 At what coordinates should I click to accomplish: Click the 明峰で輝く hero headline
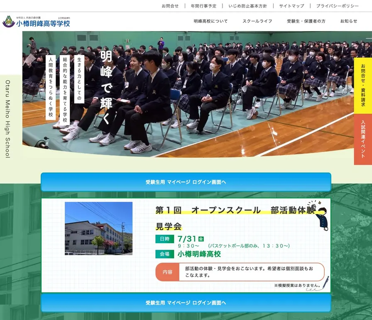[106, 87]
